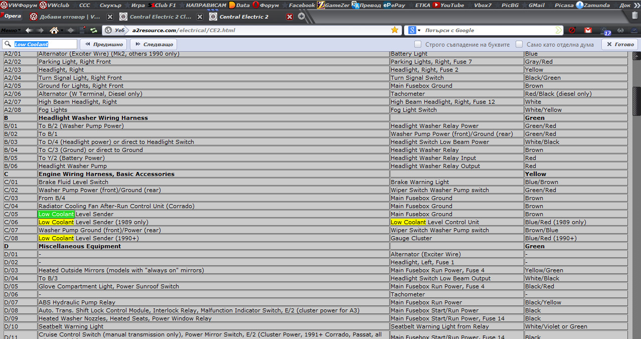Click the bookmark star in the address bar

pos(395,30)
